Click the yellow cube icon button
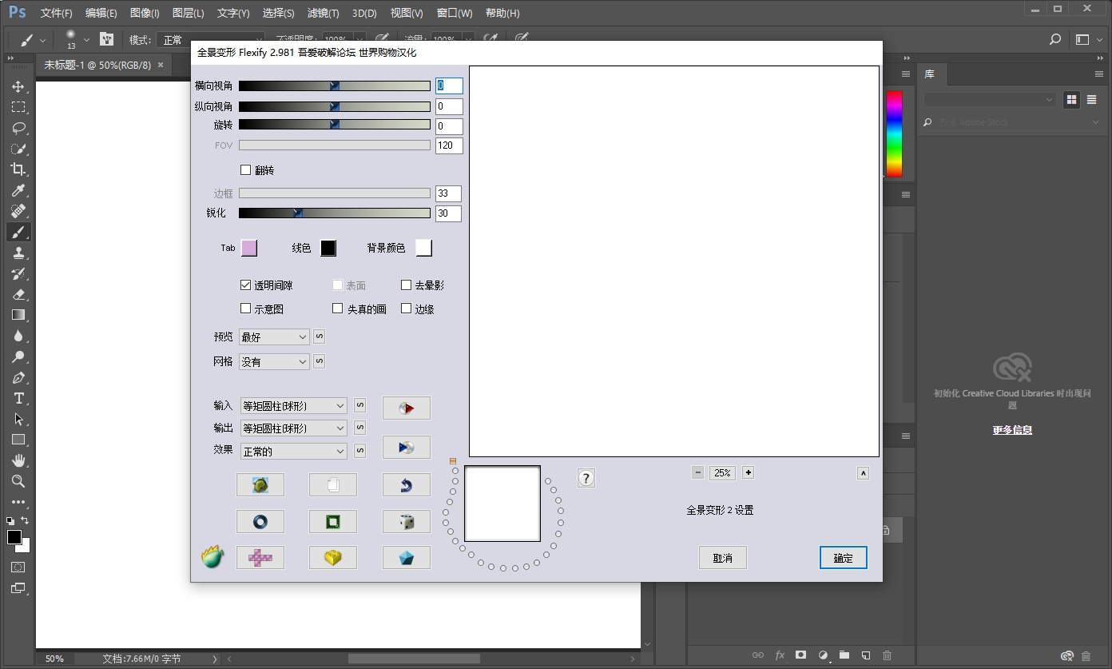 click(x=332, y=558)
